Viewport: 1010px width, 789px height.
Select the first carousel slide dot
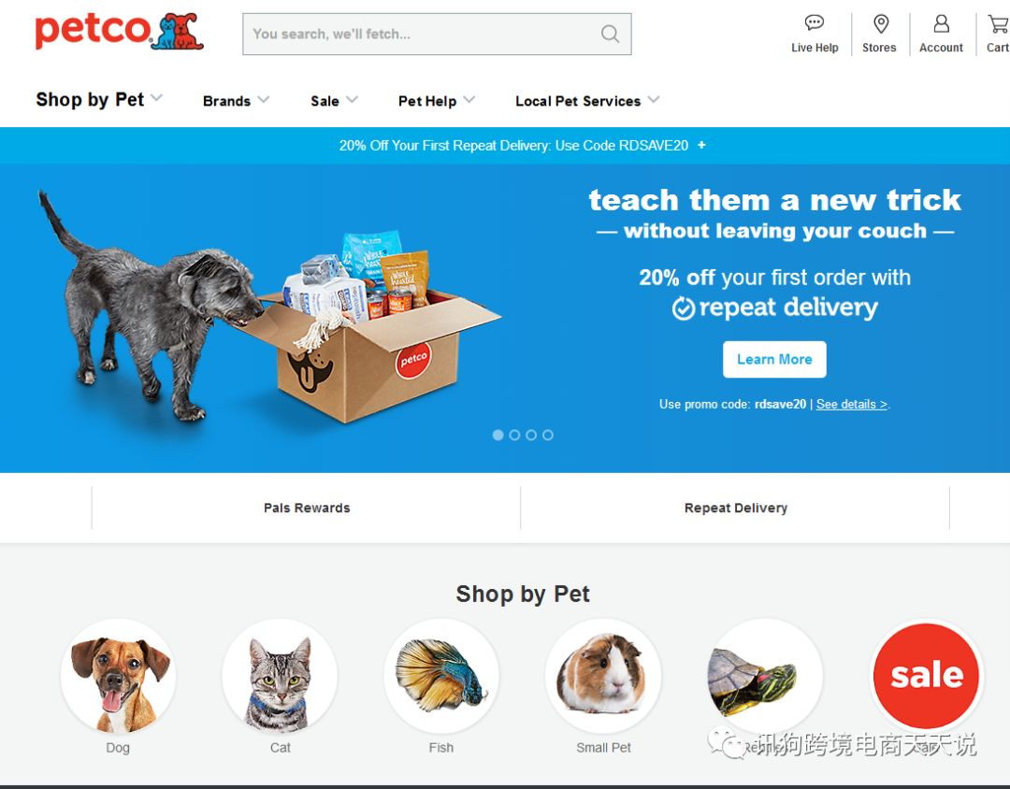click(x=498, y=435)
